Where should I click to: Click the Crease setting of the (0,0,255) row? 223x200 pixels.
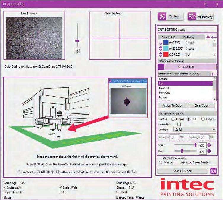tap(190, 43)
